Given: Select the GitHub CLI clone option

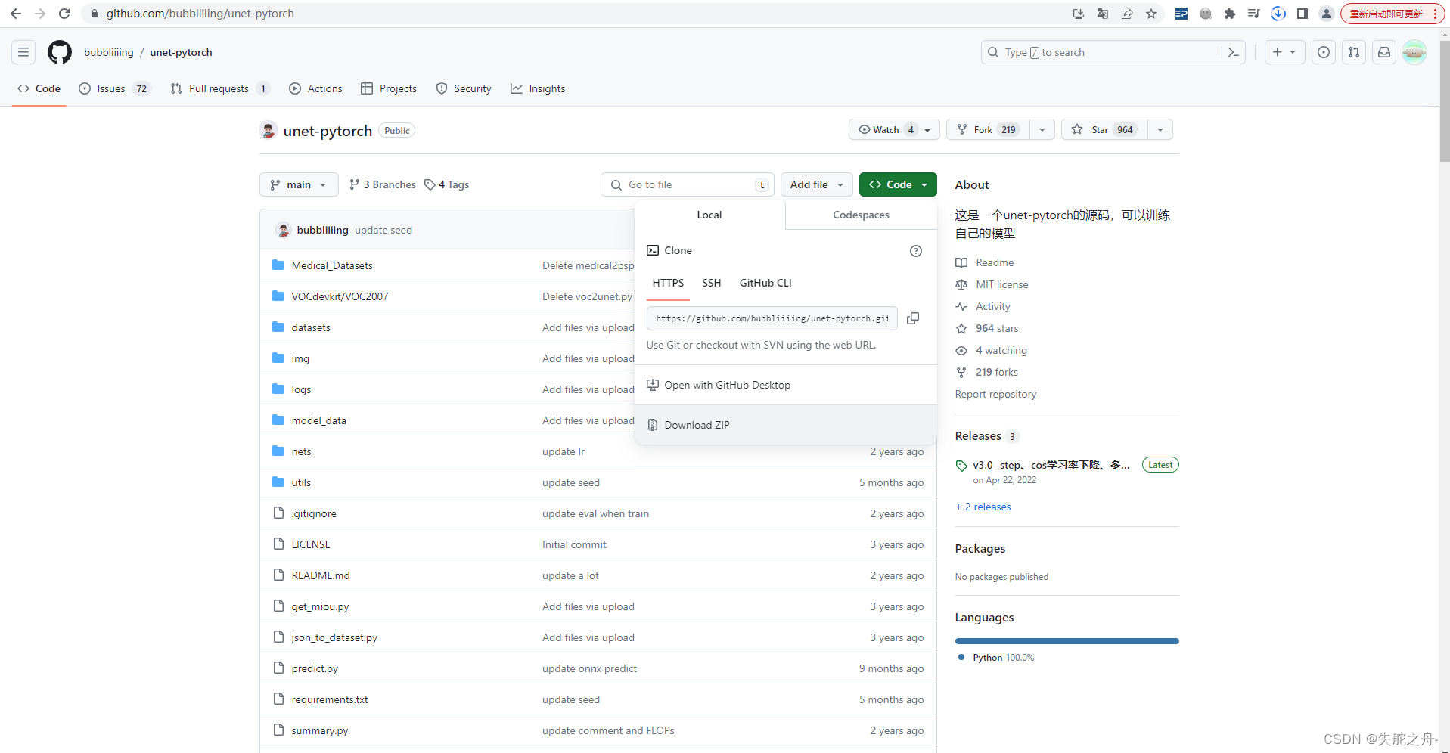Looking at the screenshot, I should tap(765, 283).
